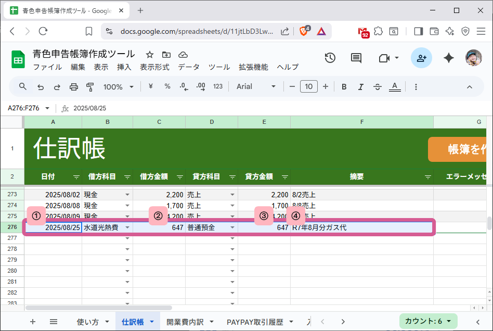Viewport: 493px width, 331px height.
Task: Select the paint format tool
Action: pyautogui.click(x=89, y=86)
